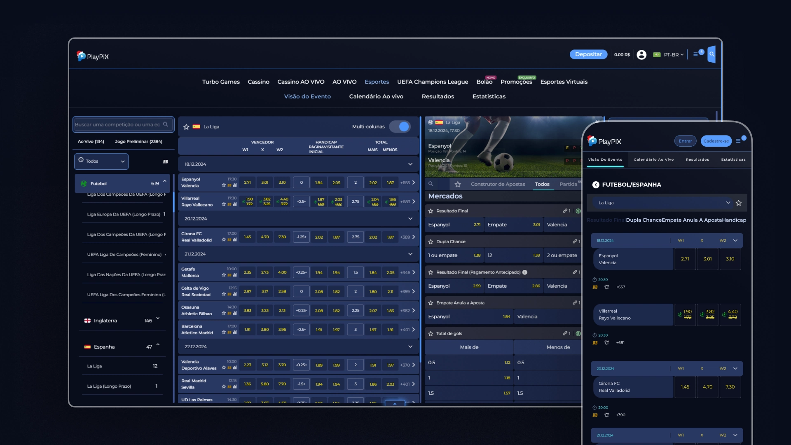Open the Cassino menu item
The image size is (791, 445).
(x=258, y=82)
